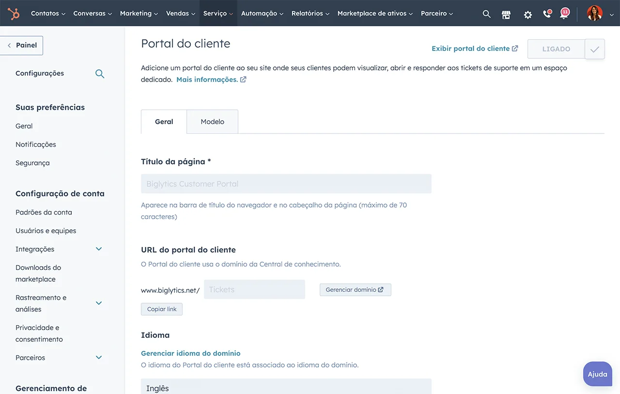This screenshot has height=394, width=620.
Task: Expand the Integrações sidebar section
Action: (99, 249)
